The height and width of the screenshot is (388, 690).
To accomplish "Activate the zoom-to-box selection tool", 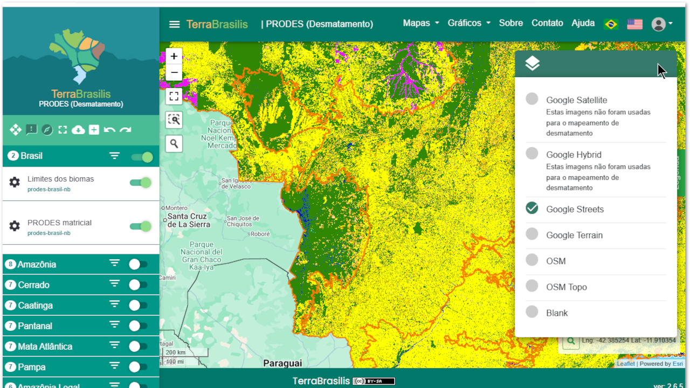I will click(x=174, y=120).
